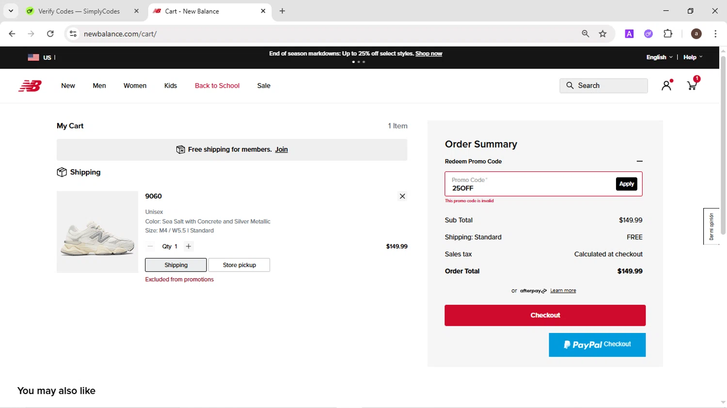Click the red Checkout button
The width and height of the screenshot is (727, 408).
545,315
